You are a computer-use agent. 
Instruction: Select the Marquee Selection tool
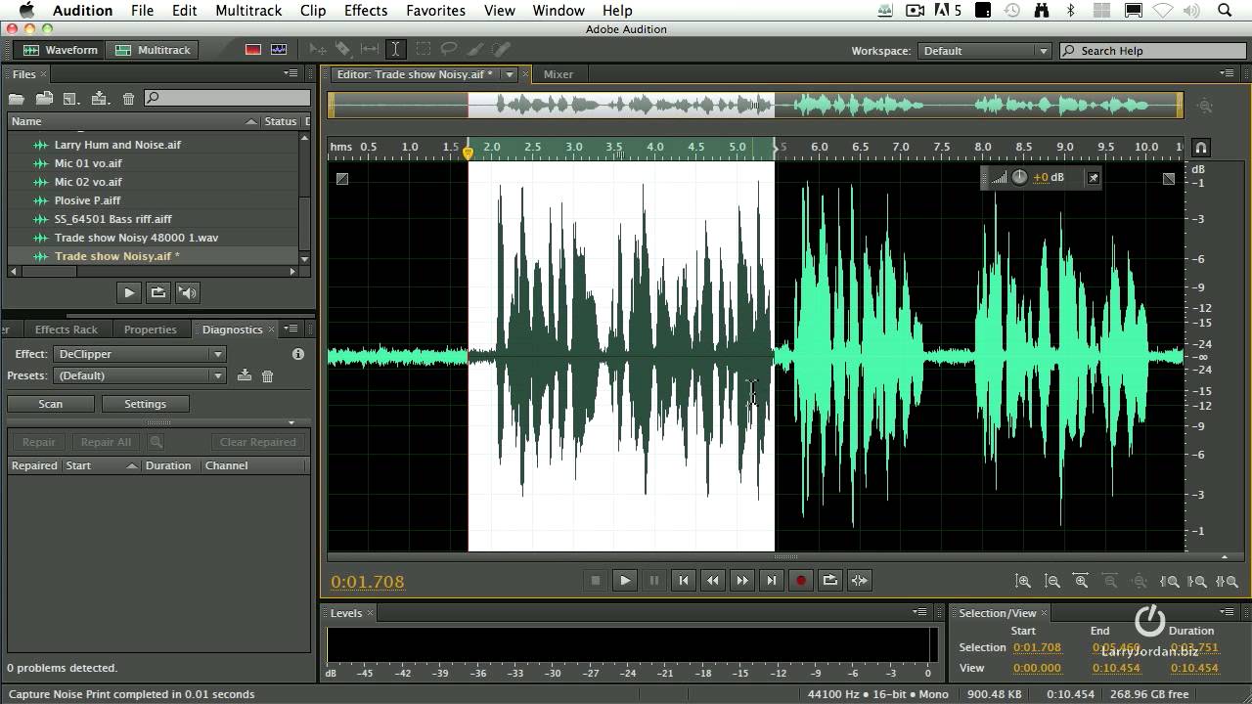pyautogui.click(x=423, y=49)
